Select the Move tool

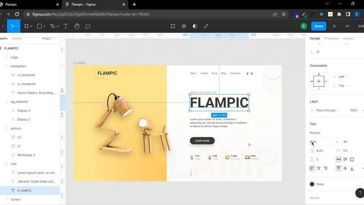coord(13,26)
